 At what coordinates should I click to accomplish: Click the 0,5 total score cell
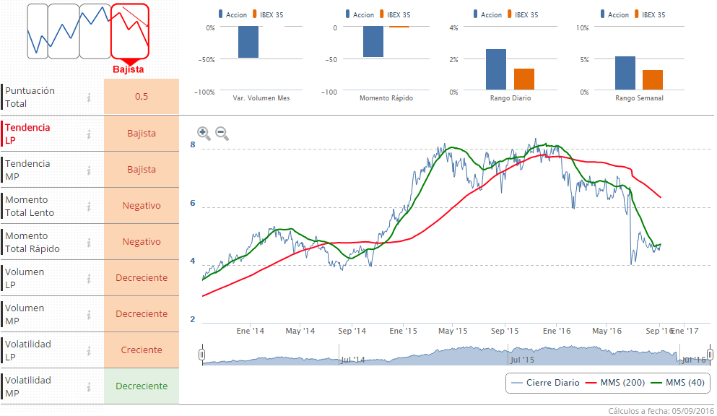[142, 97]
